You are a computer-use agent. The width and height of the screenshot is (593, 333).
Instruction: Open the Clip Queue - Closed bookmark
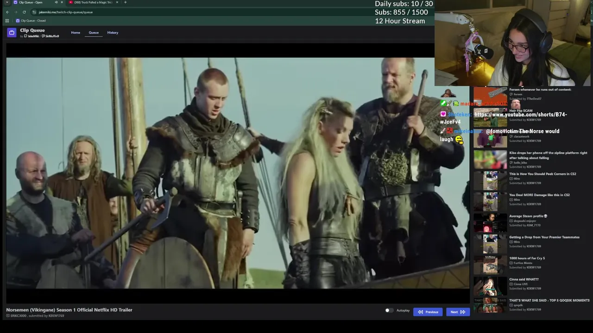pyautogui.click(x=31, y=21)
